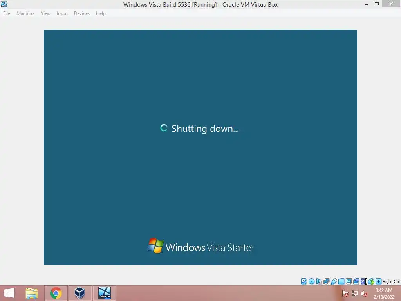Click the hard disk activity status icon
Screen dimensions: 401x301
point(304,281)
